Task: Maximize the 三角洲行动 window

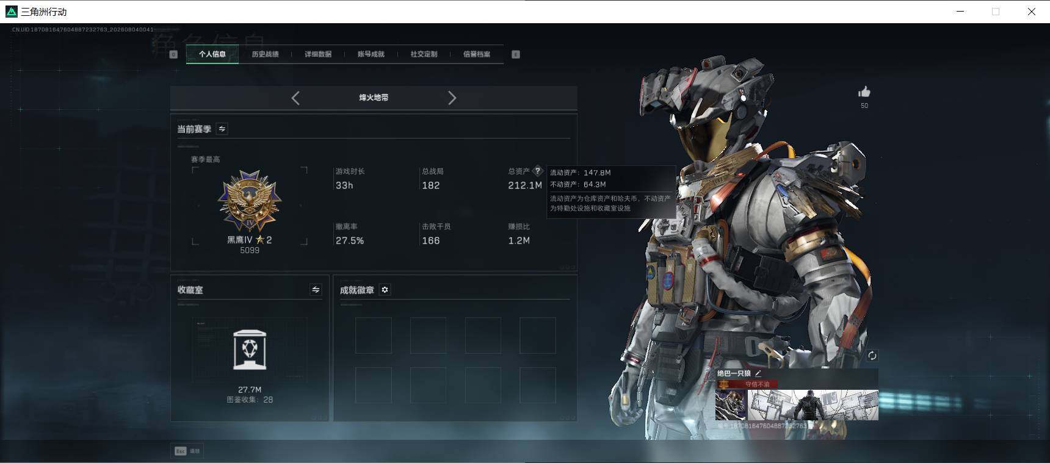Action: click(996, 12)
